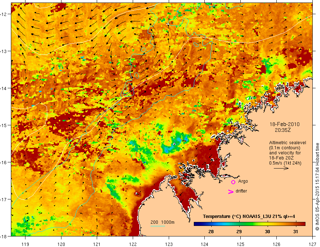This screenshot has width=320, height=247.
Task: Click the "Temperature (°C) NOAA15_L3U 21% ql>=4" title
Action: pyautogui.click(x=249, y=216)
